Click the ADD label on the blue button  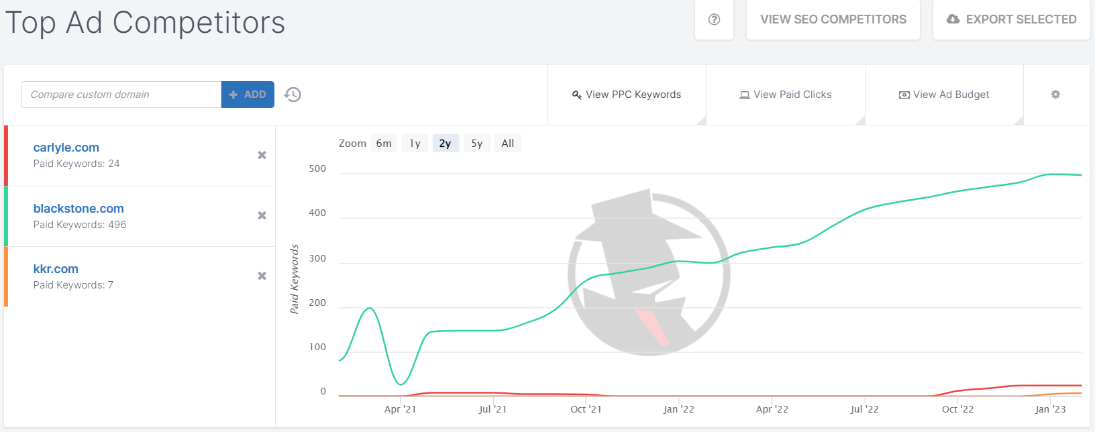(255, 95)
